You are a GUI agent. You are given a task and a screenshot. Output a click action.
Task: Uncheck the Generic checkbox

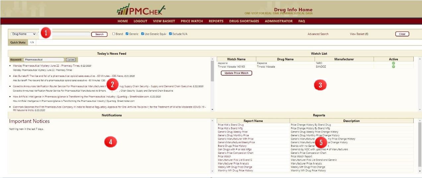(127, 34)
